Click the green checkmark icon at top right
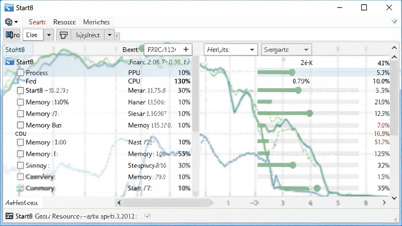Image resolution: width=402 pixels, height=226 pixels. tap(394, 22)
